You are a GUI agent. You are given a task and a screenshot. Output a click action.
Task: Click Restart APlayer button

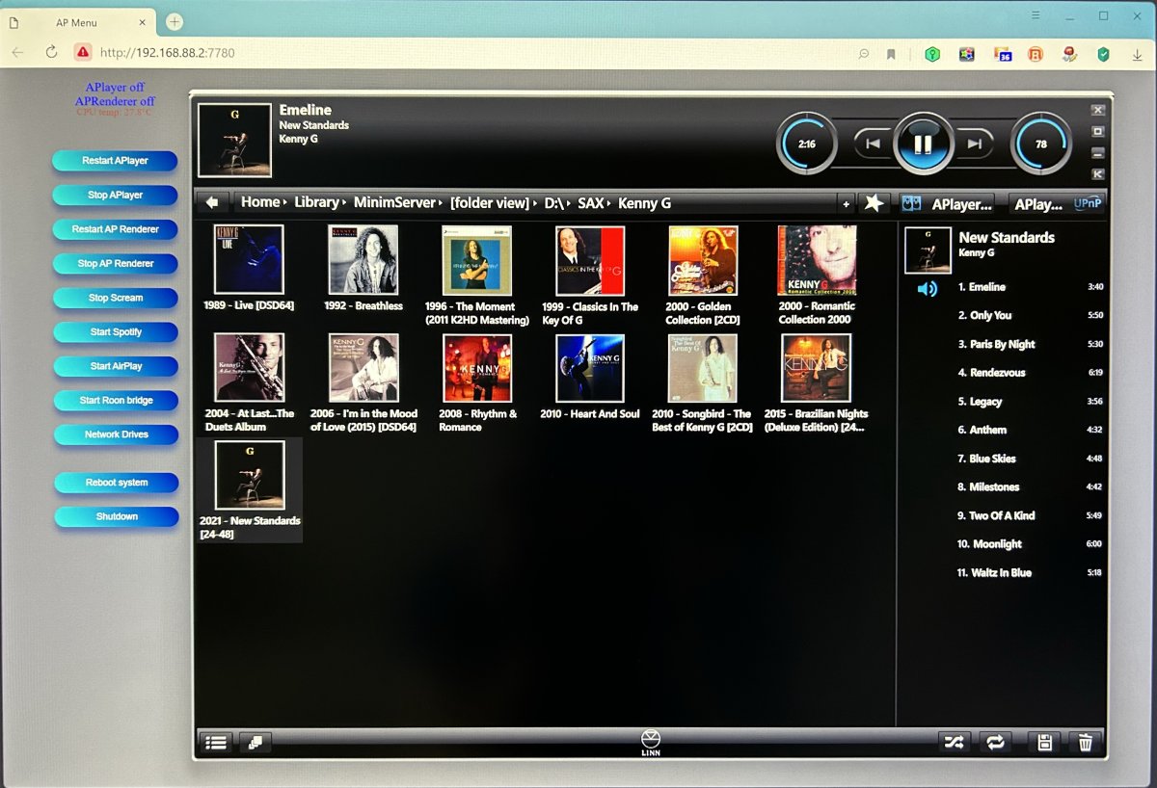coord(115,161)
